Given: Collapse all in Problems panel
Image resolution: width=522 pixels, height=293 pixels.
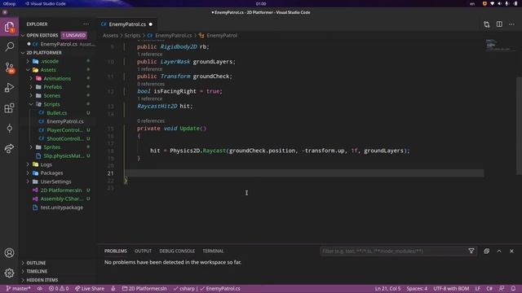Looking at the screenshot, I should click(486, 251).
